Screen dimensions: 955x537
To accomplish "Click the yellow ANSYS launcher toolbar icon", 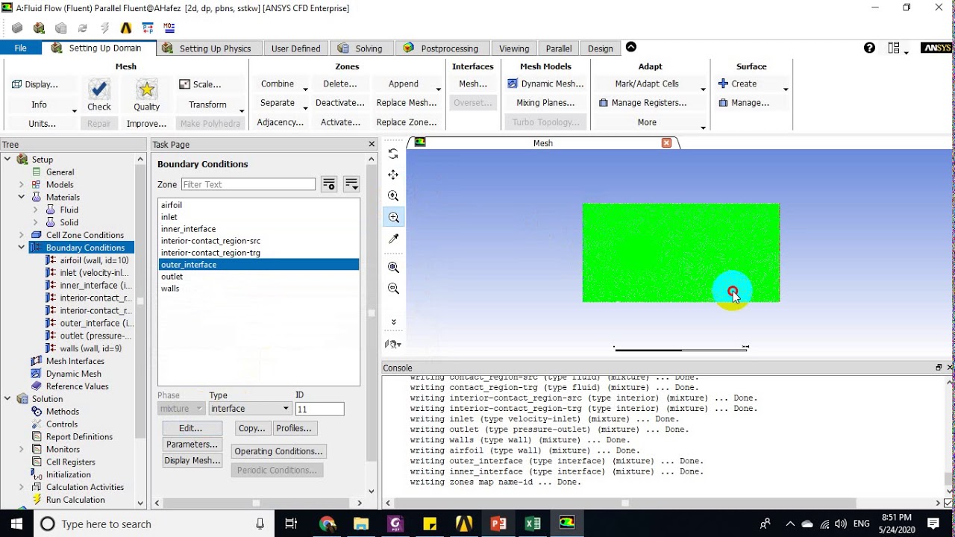I will tap(126, 28).
